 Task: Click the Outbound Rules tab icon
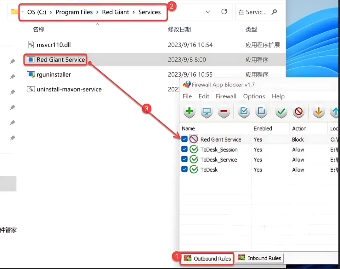[187, 258]
